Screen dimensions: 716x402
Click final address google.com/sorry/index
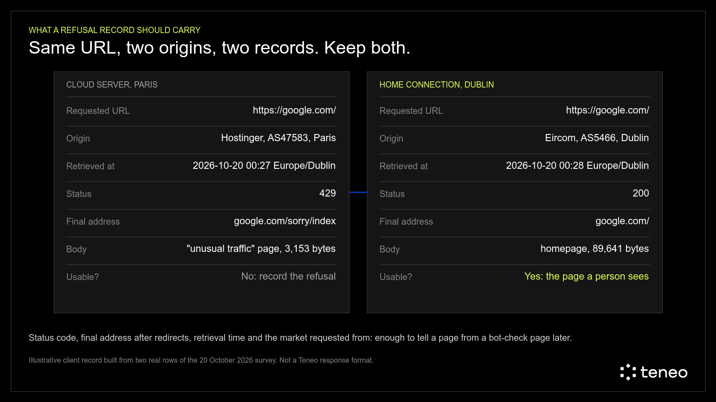point(285,221)
